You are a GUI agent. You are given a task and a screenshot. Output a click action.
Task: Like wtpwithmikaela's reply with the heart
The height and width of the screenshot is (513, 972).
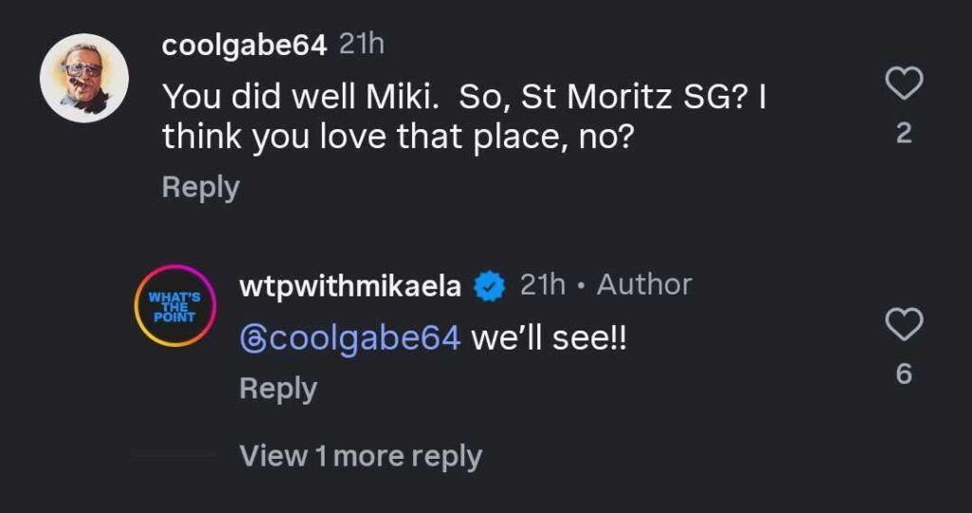coord(904,326)
